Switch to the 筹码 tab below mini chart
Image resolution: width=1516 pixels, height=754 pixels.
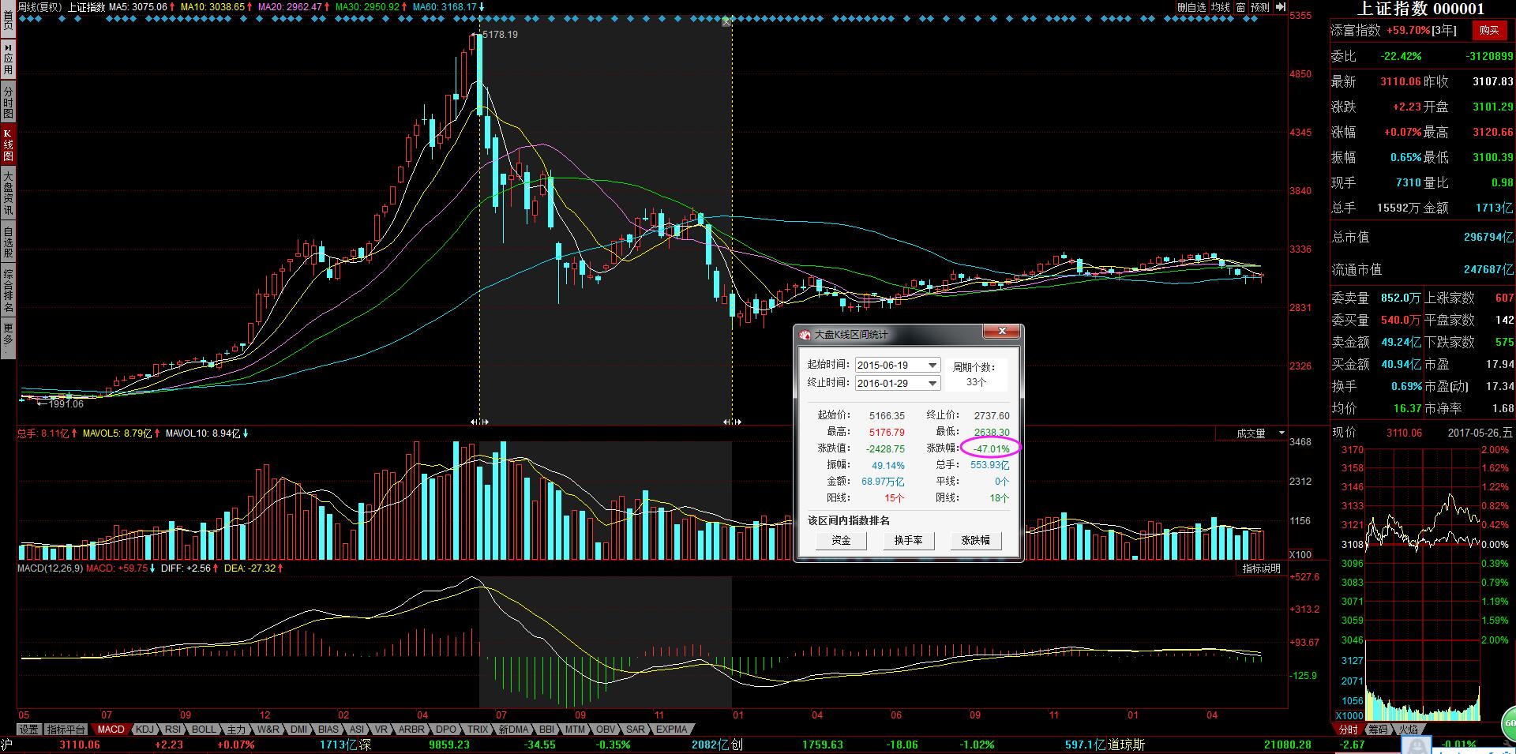click(1378, 730)
